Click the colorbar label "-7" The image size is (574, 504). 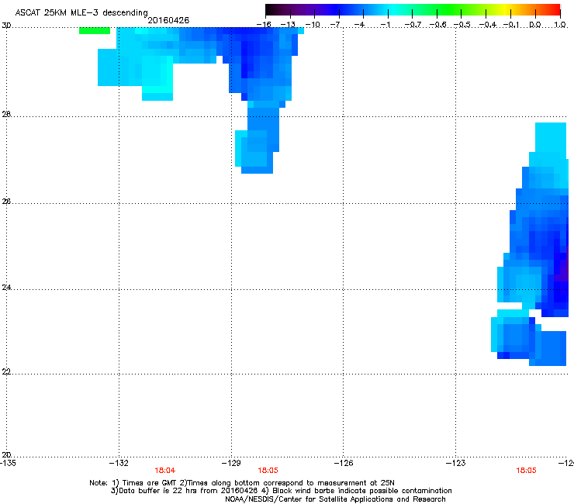pos(335,25)
